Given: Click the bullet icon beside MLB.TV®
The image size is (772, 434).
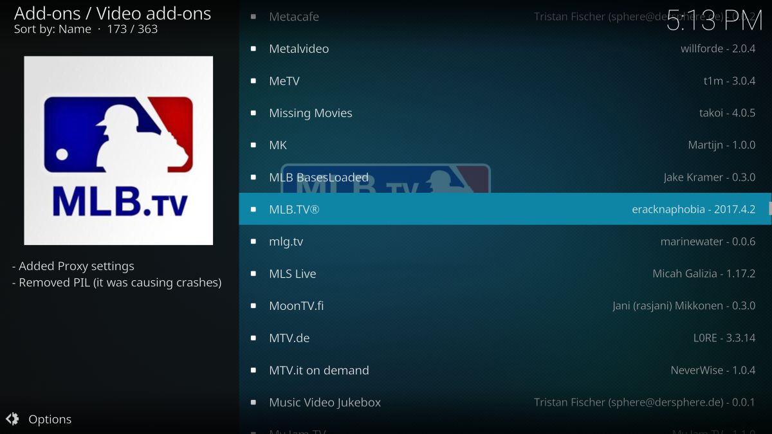Looking at the screenshot, I should click(253, 209).
